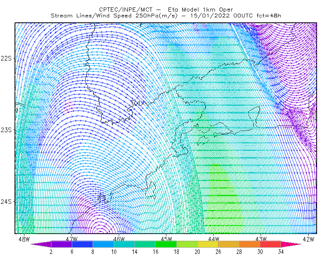Click the orange 28–30 m/s legend swatch

(x=250, y=244)
